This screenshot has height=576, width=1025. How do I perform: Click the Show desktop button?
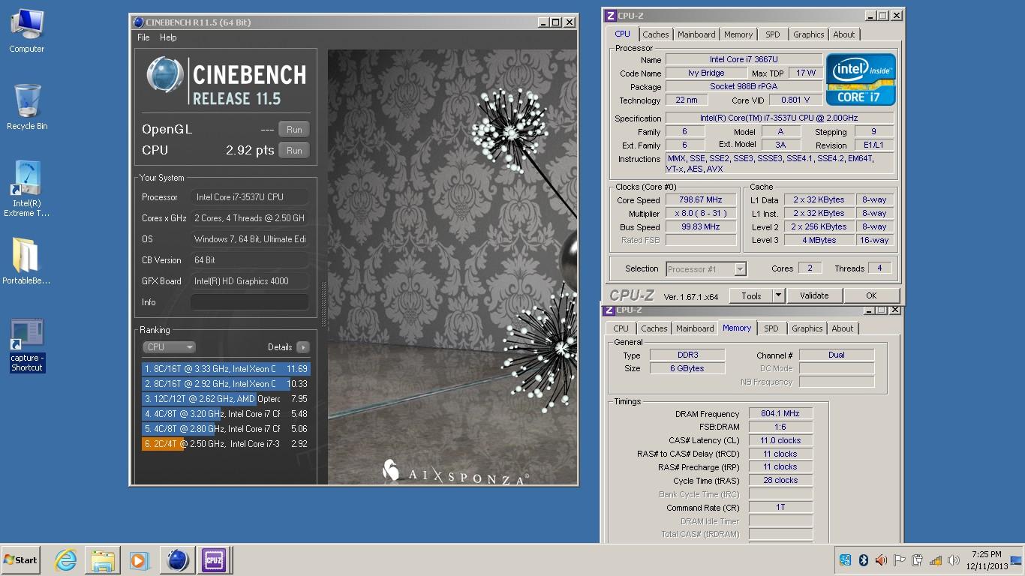click(x=1017, y=560)
